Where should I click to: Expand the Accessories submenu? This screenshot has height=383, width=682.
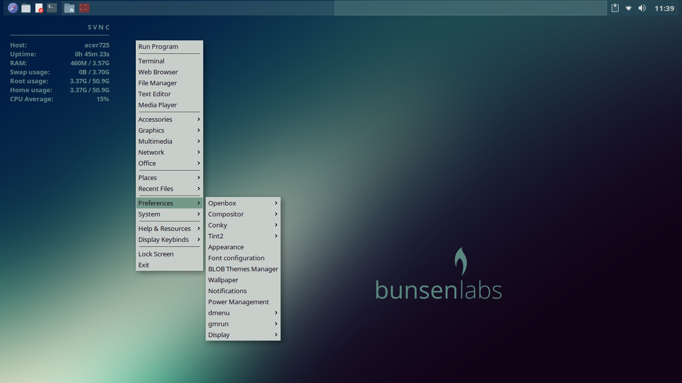click(169, 120)
